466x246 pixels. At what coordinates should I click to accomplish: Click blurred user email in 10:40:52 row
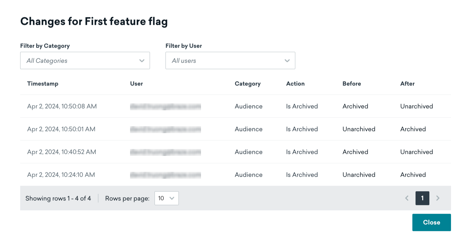pos(166,152)
